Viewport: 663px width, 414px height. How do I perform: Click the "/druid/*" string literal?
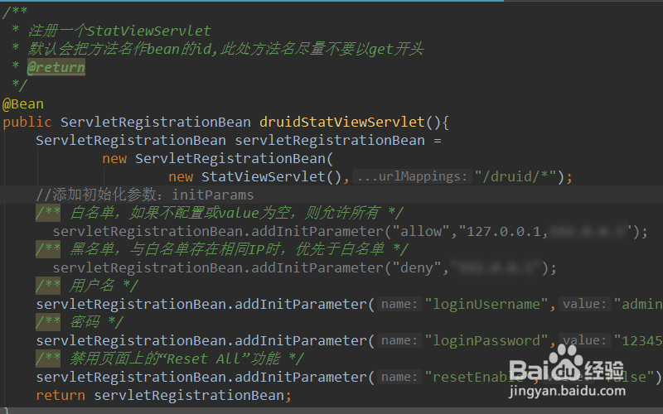515,176
